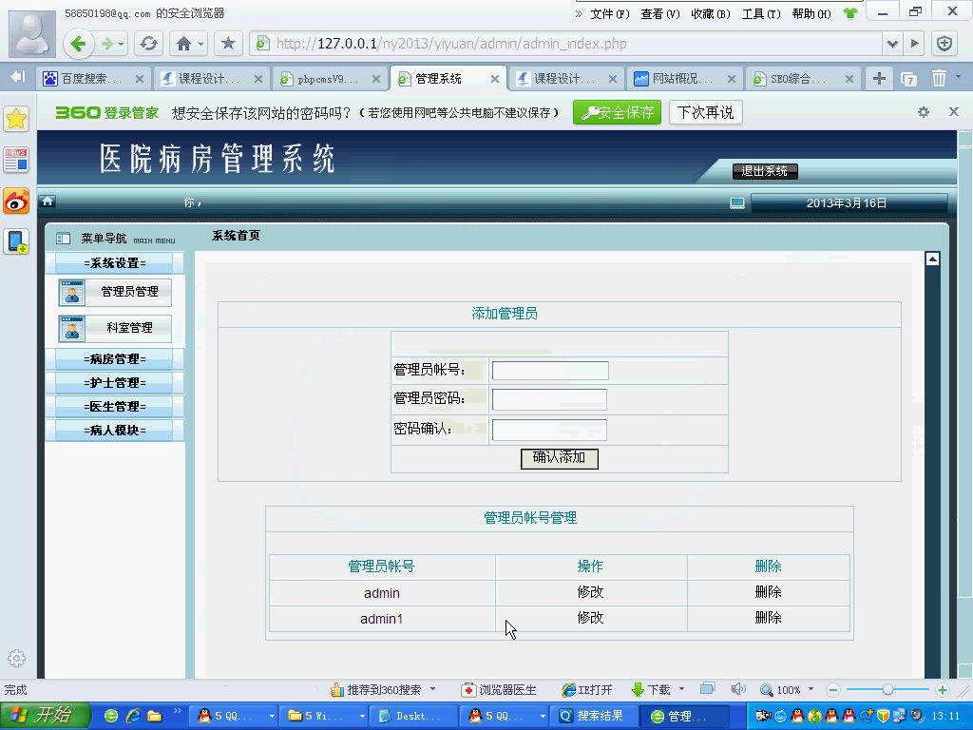Click the 密码确认 input field
973x730 pixels.
coord(549,430)
